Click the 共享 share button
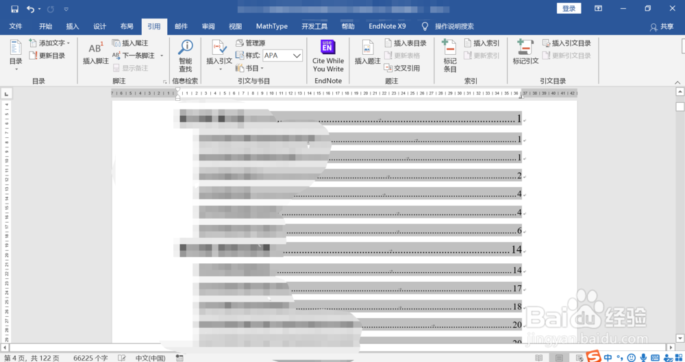Image resolution: width=685 pixels, height=362 pixels. point(662,27)
